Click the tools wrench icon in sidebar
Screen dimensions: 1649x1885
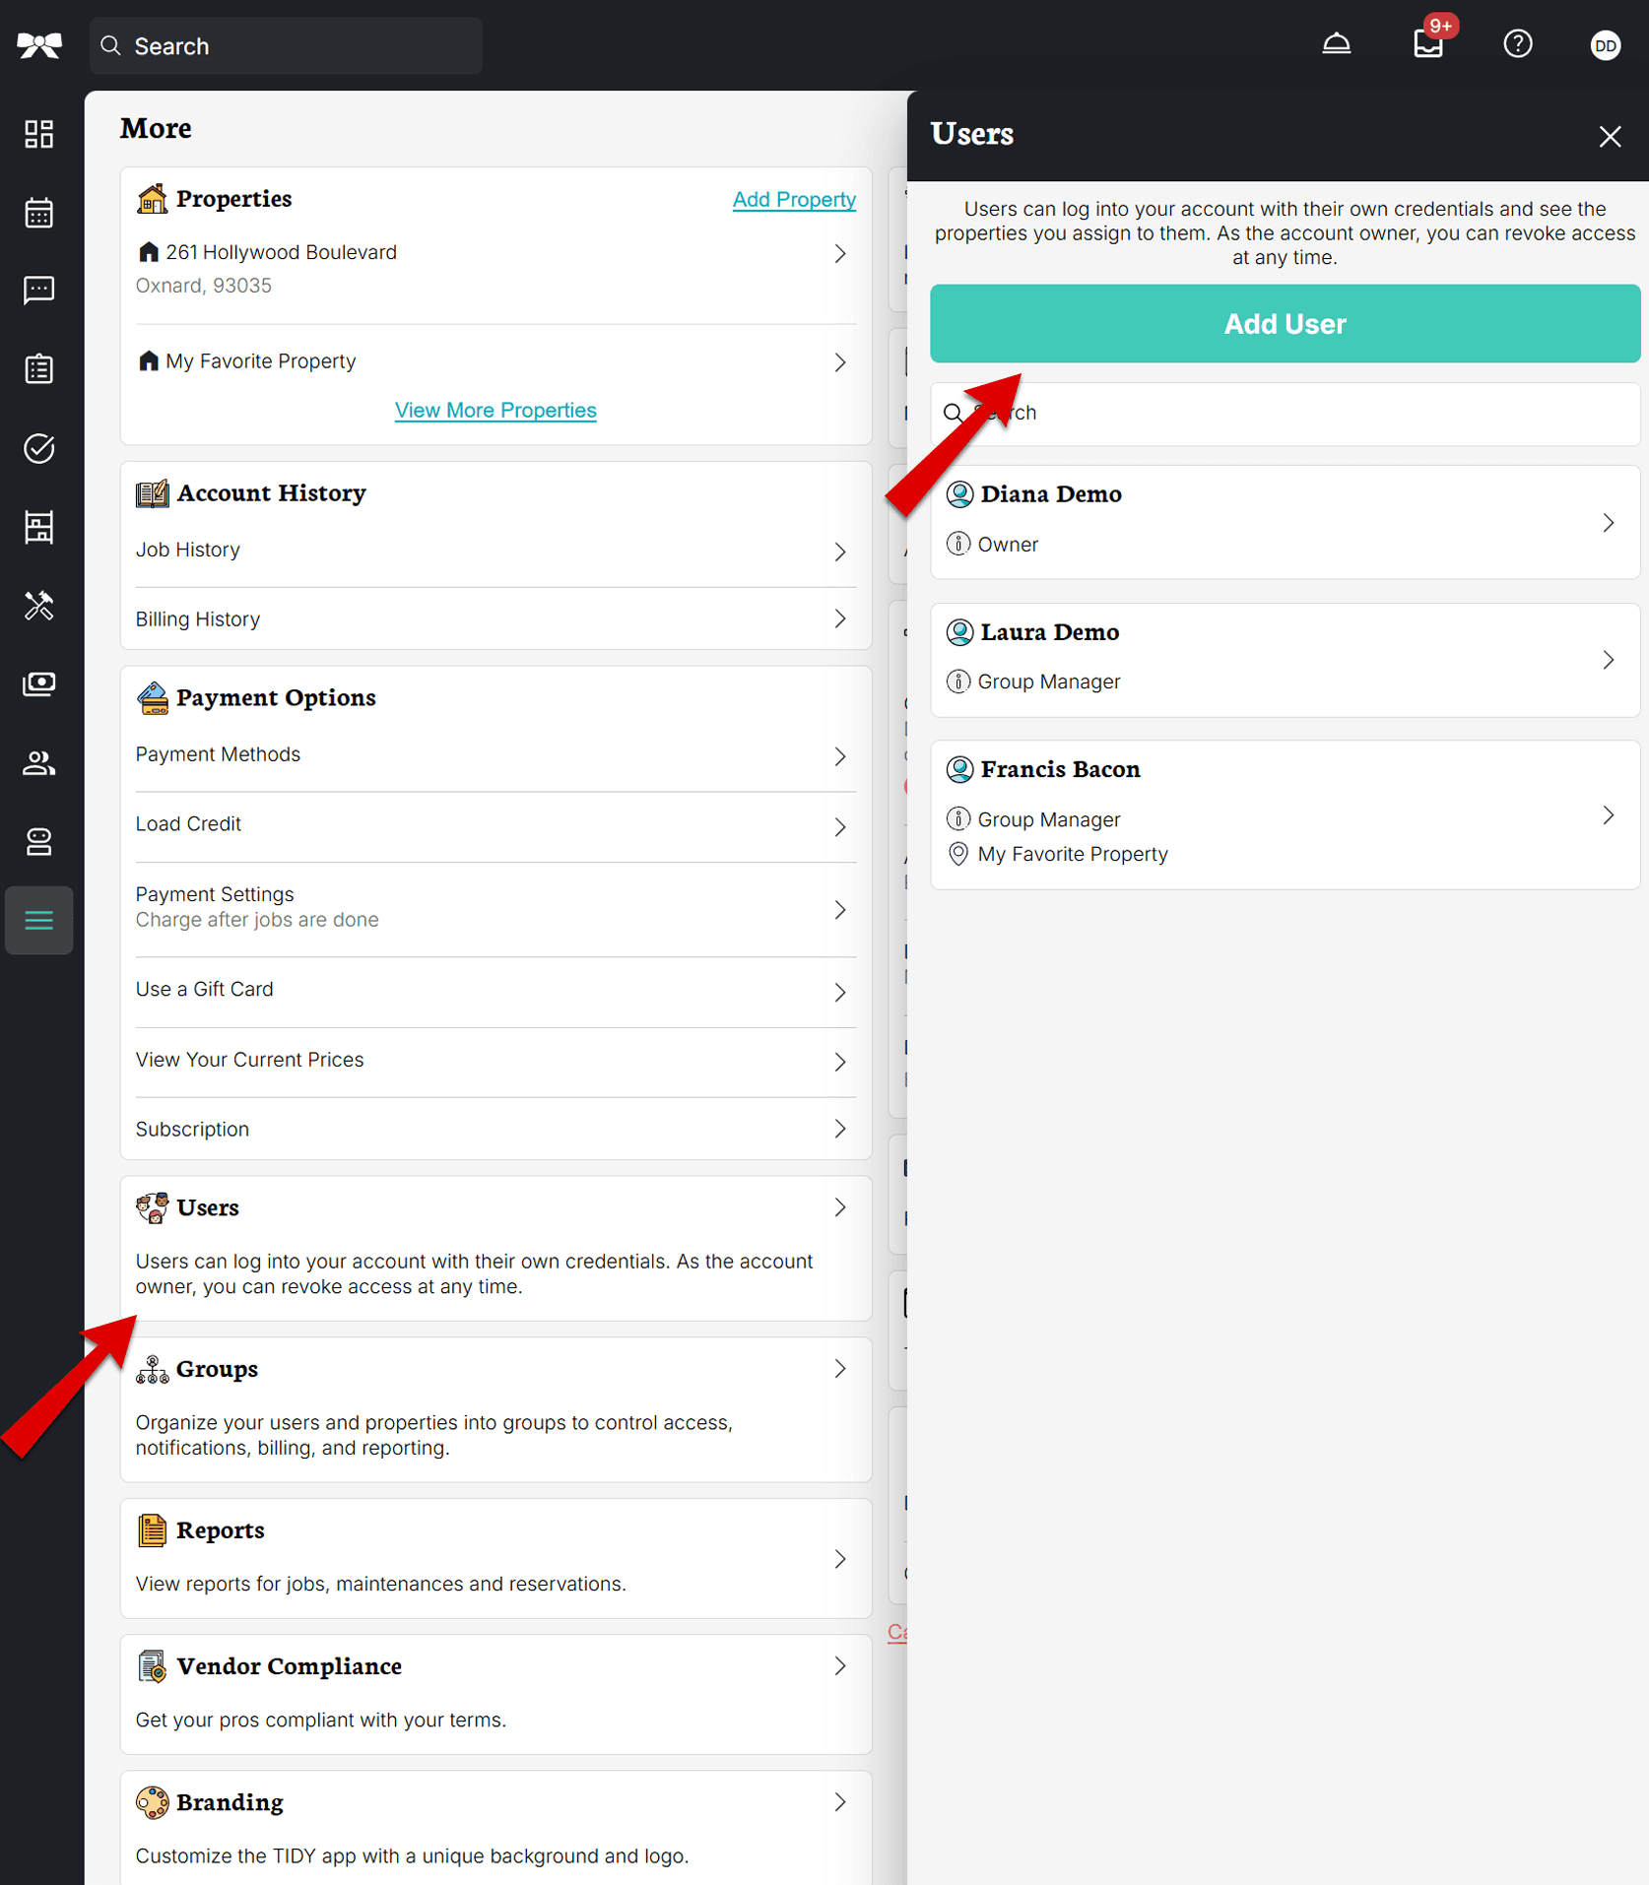pyautogui.click(x=38, y=606)
